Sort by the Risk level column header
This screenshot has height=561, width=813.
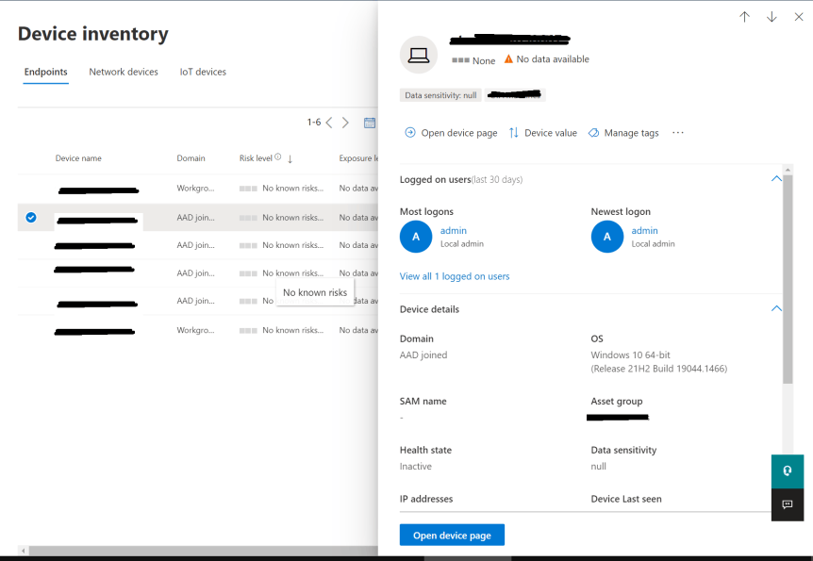[256, 158]
